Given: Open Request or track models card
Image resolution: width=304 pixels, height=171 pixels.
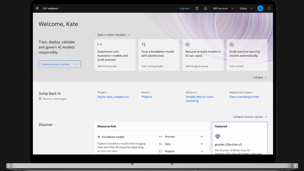Looking at the screenshot, I should (x=203, y=55).
